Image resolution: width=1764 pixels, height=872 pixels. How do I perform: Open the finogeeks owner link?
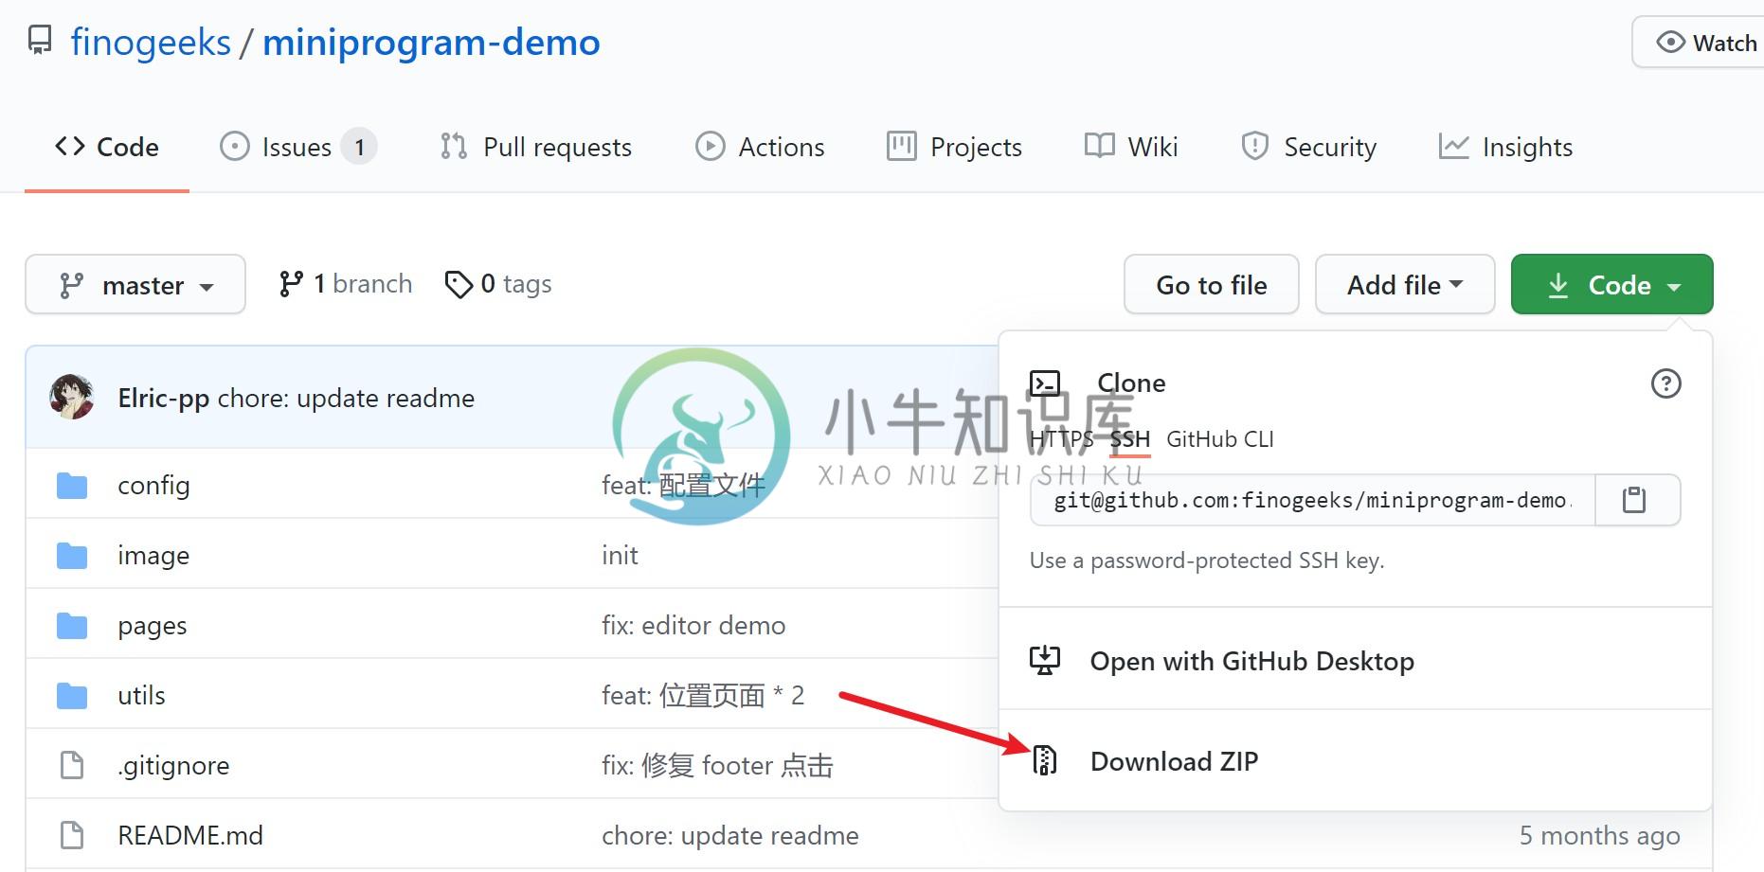click(x=151, y=43)
